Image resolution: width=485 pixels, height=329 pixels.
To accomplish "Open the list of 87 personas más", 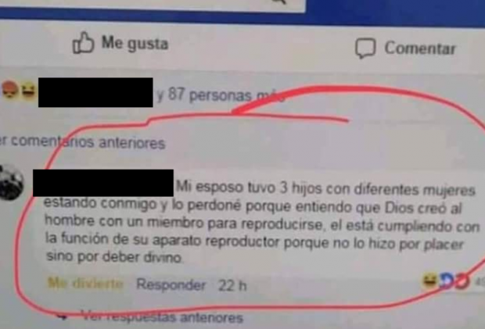I will 221,95.
